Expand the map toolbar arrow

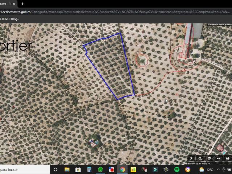pyautogui.click(x=191, y=158)
